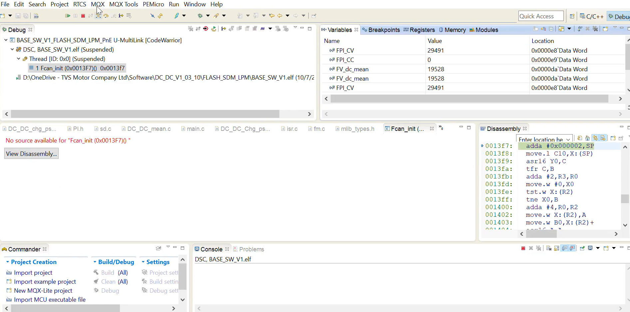Select Import MCU executable file in Commander
Image resolution: width=630 pixels, height=312 pixels.
pos(50,300)
